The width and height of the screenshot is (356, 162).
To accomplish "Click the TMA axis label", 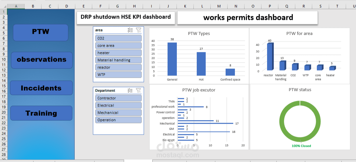I will point(172,101).
